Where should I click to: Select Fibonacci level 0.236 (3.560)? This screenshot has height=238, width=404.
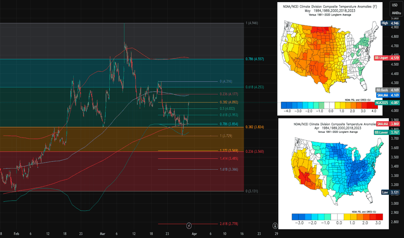click(254, 151)
